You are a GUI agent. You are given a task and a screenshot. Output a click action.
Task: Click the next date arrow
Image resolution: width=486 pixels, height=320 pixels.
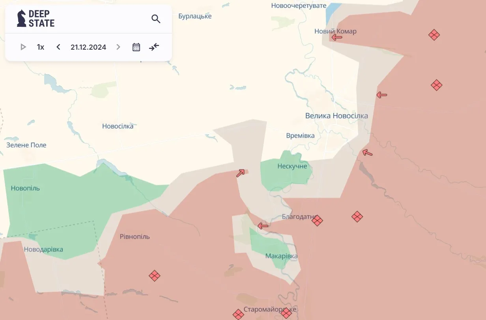point(118,47)
